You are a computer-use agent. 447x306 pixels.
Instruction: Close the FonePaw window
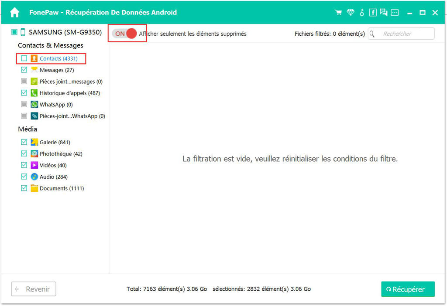tap(435, 13)
